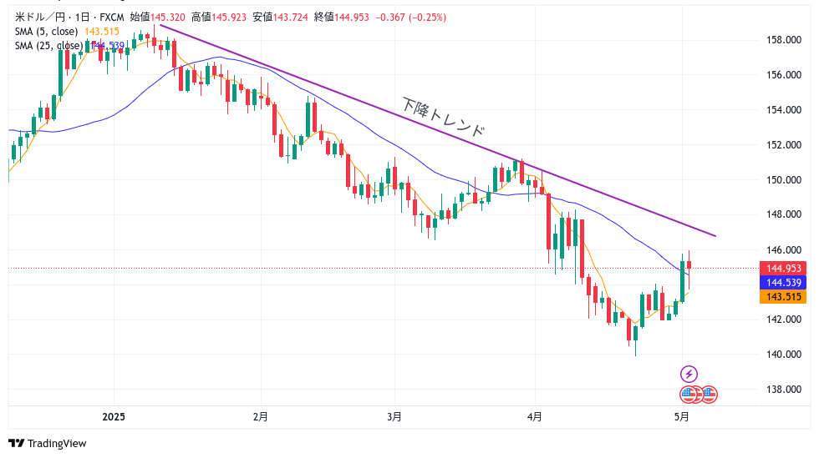Click the 始値145.320 open value
The image size is (819, 458).
[x=157, y=18]
